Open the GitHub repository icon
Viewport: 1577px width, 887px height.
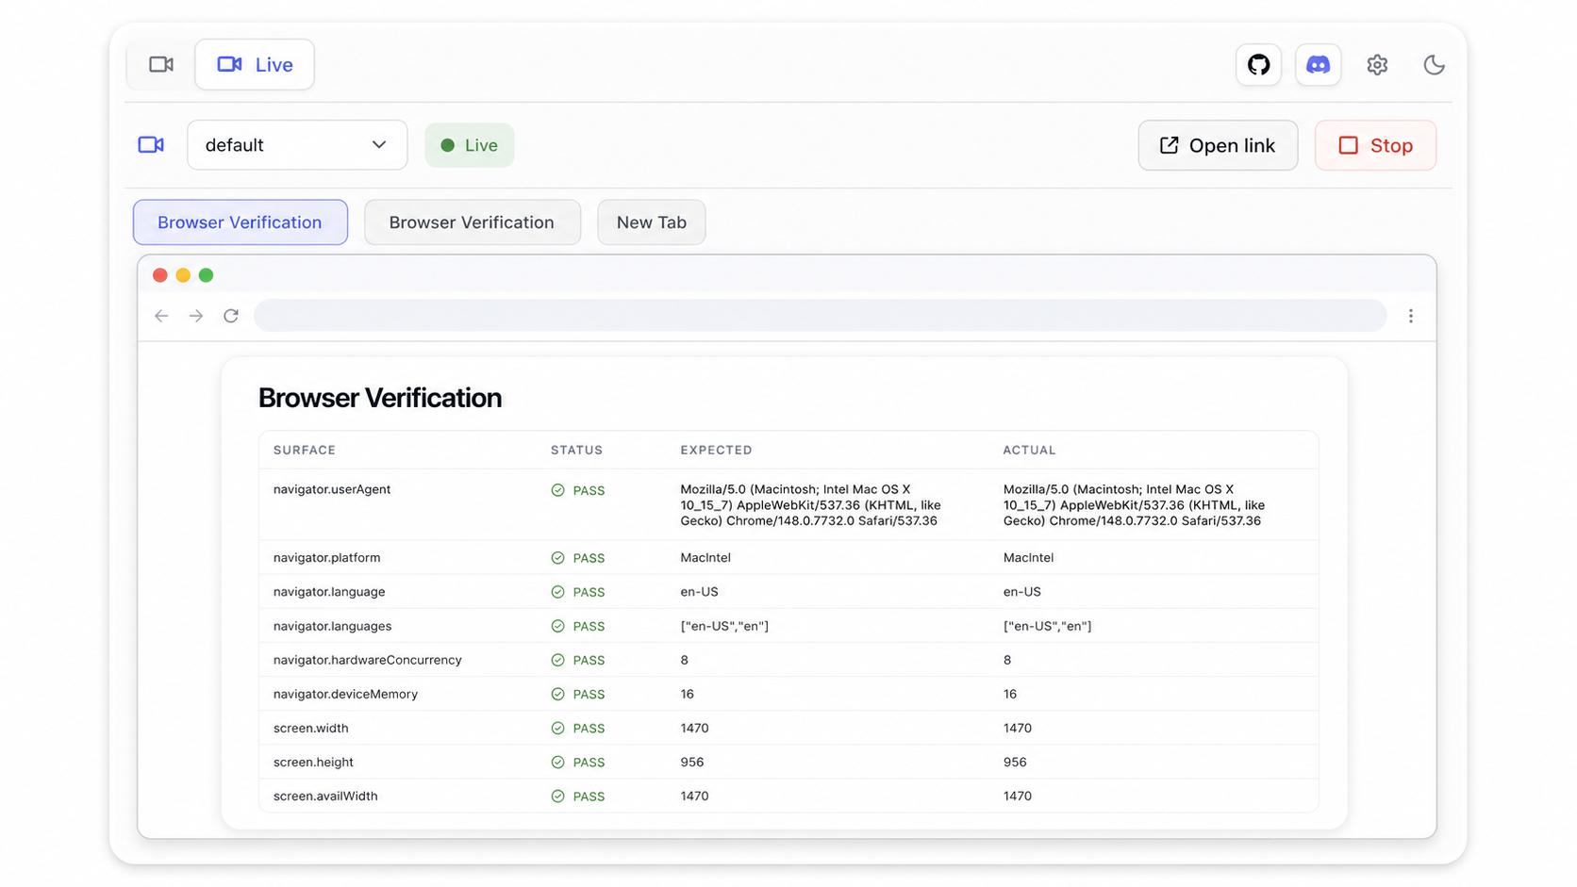[x=1258, y=65]
